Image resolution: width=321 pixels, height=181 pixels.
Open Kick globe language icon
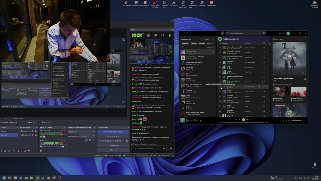[156, 35]
